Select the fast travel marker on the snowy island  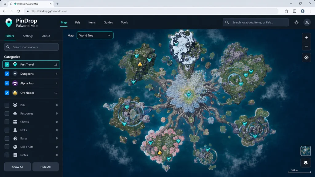point(176,44)
